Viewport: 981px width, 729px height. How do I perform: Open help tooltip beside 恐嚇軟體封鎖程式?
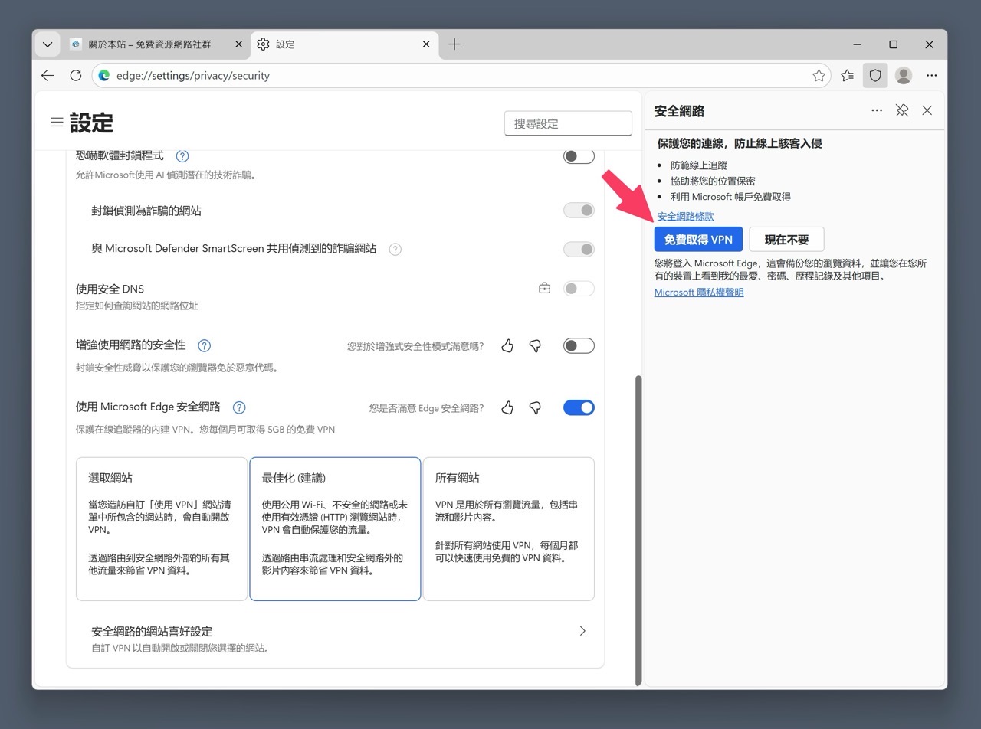tap(182, 156)
